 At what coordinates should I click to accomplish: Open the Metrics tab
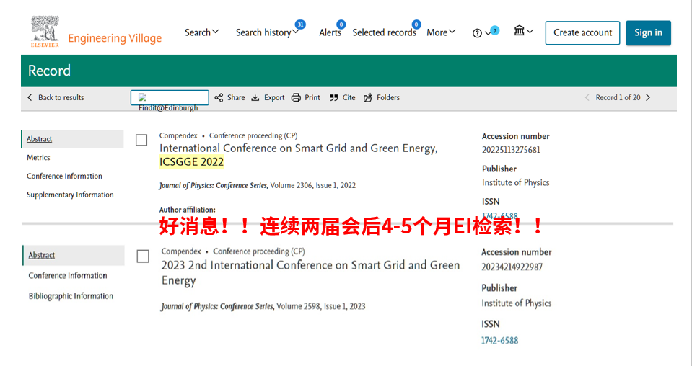point(38,157)
